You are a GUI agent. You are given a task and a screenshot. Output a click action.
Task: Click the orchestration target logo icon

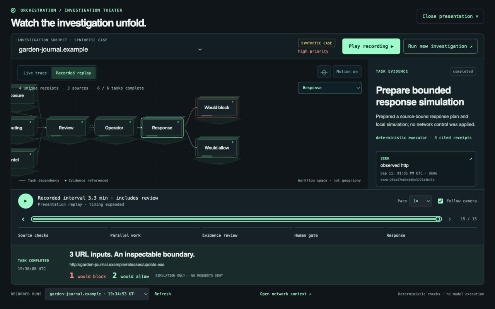point(13,10)
